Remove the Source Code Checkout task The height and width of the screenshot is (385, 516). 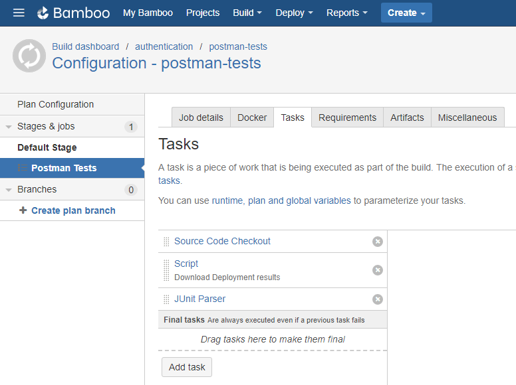pyautogui.click(x=378, y=242)
